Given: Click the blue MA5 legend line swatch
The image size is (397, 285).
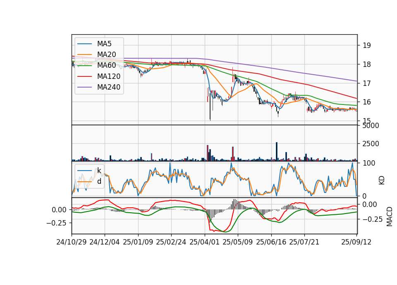Looking at the screenshot, I should pyautogui.click(x=84, y=44).
